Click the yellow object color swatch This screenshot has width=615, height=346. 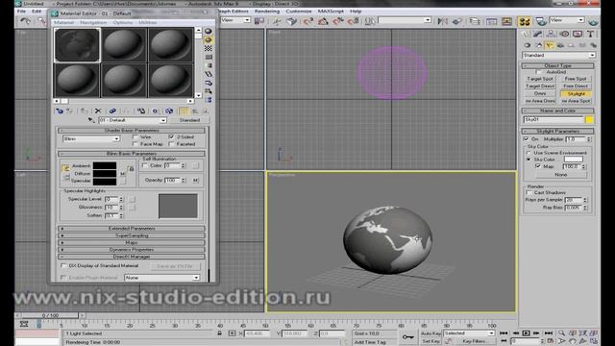[x=589, y=119]
